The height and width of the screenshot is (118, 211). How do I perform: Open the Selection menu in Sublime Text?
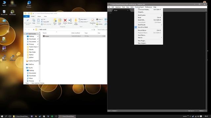[x=118, y=7]
